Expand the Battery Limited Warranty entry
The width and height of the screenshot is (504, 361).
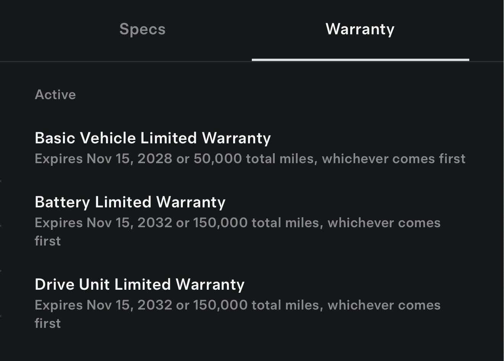[130, 202]
